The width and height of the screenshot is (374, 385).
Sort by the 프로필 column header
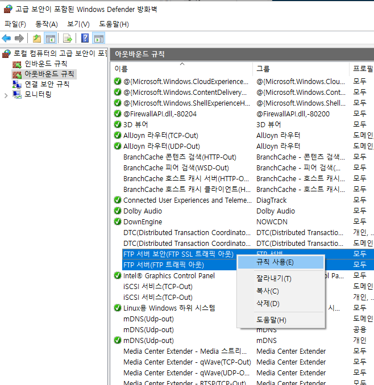click(x=362, y=69)
